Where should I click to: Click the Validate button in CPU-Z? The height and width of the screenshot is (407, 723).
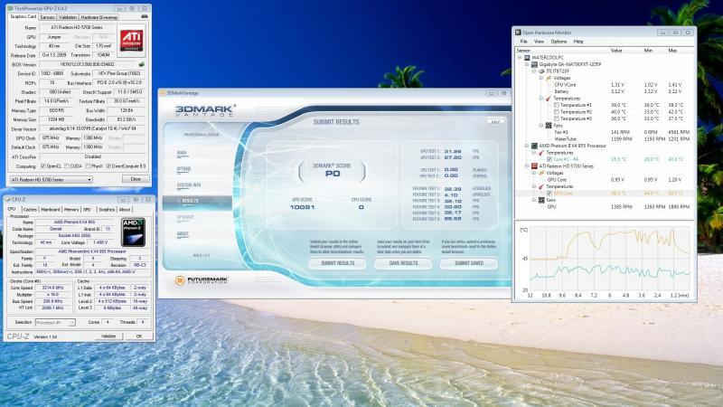pyautogui.click(x=108, y=336)
